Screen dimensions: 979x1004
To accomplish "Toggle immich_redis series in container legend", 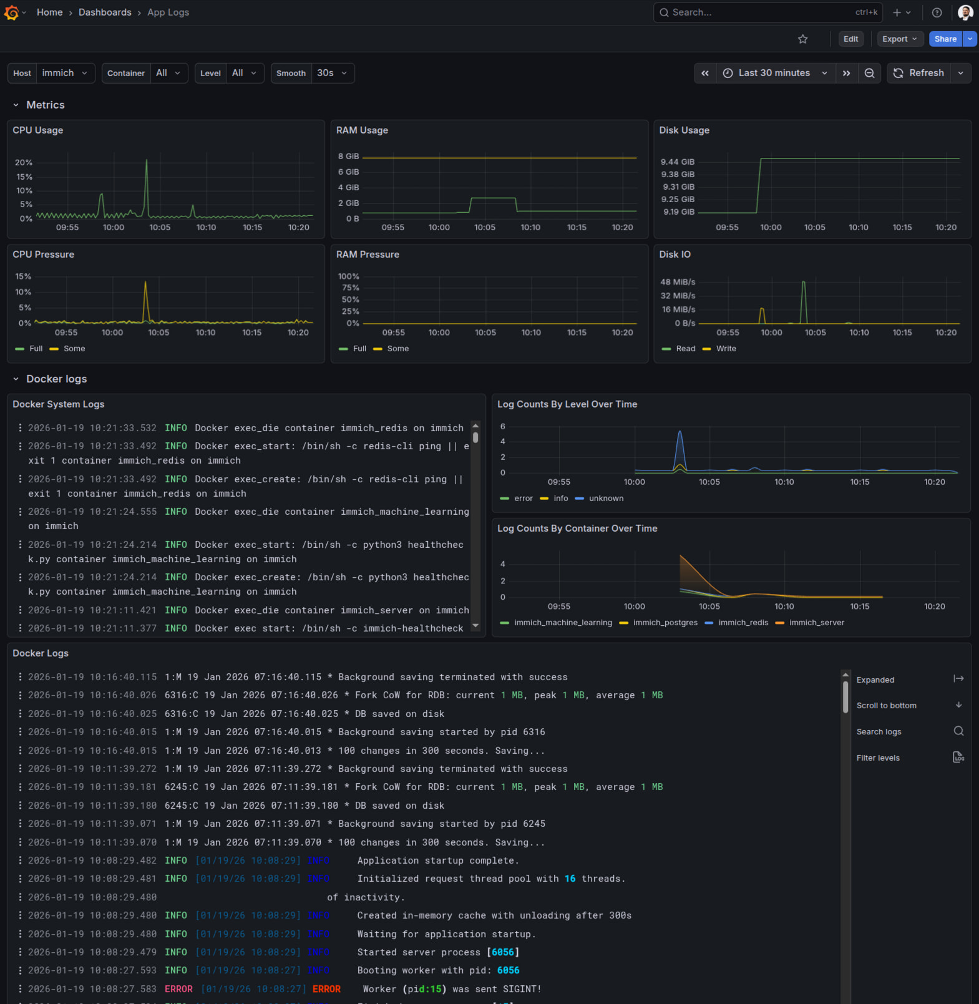I will click(x=743, y=623).
